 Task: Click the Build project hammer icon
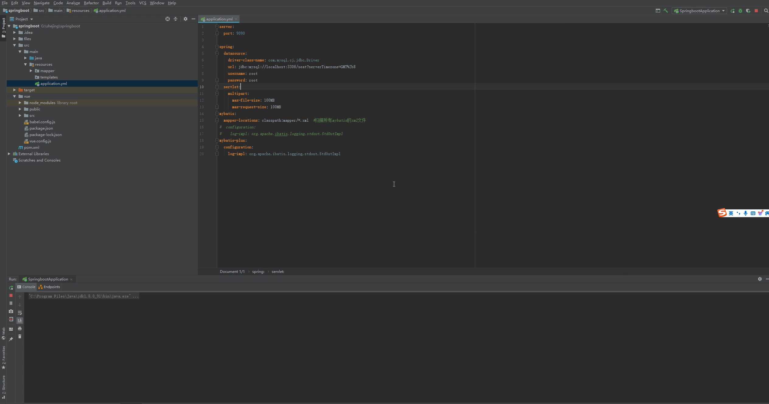click(x=666, y=11)
